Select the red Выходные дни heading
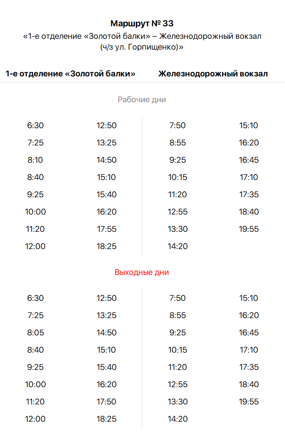 pyautogui.click(x=142, y=272)
